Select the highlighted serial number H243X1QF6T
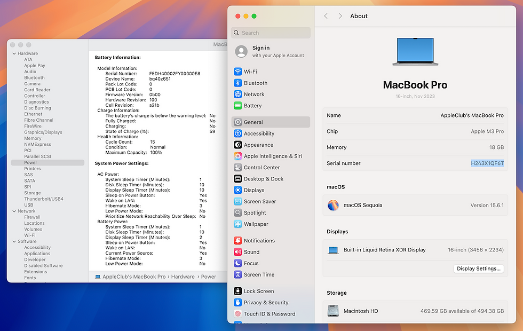The height and width of the screenshot is (331, 523). [487, 163]
